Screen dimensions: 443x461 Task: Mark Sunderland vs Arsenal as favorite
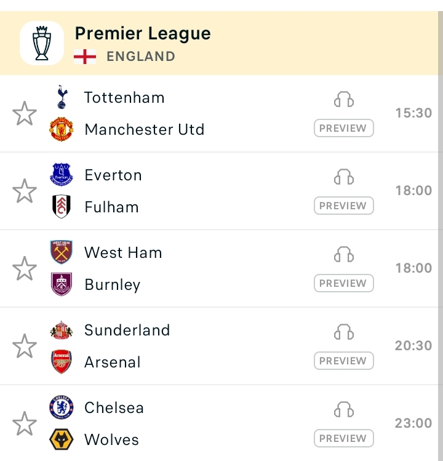click(25, 347)
